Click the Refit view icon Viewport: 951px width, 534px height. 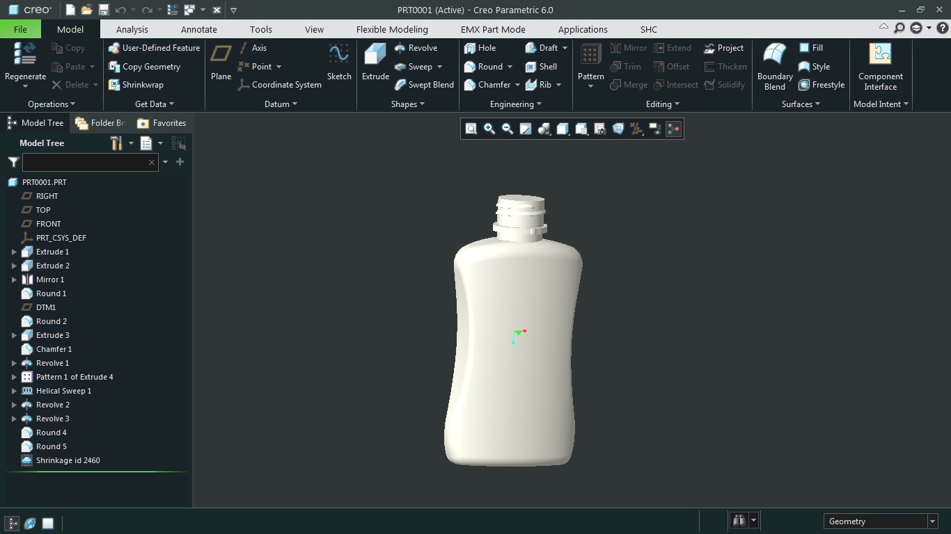coord(471,129)
